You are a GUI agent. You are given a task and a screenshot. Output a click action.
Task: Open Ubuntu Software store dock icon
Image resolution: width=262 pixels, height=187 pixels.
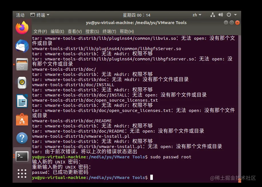tap(22, 119)
